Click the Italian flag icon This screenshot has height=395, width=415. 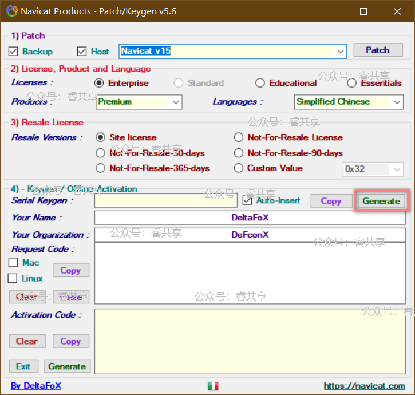pos(213,386)
